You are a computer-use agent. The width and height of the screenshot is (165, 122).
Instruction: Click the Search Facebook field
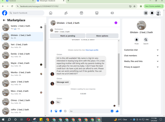pos(26,13)
